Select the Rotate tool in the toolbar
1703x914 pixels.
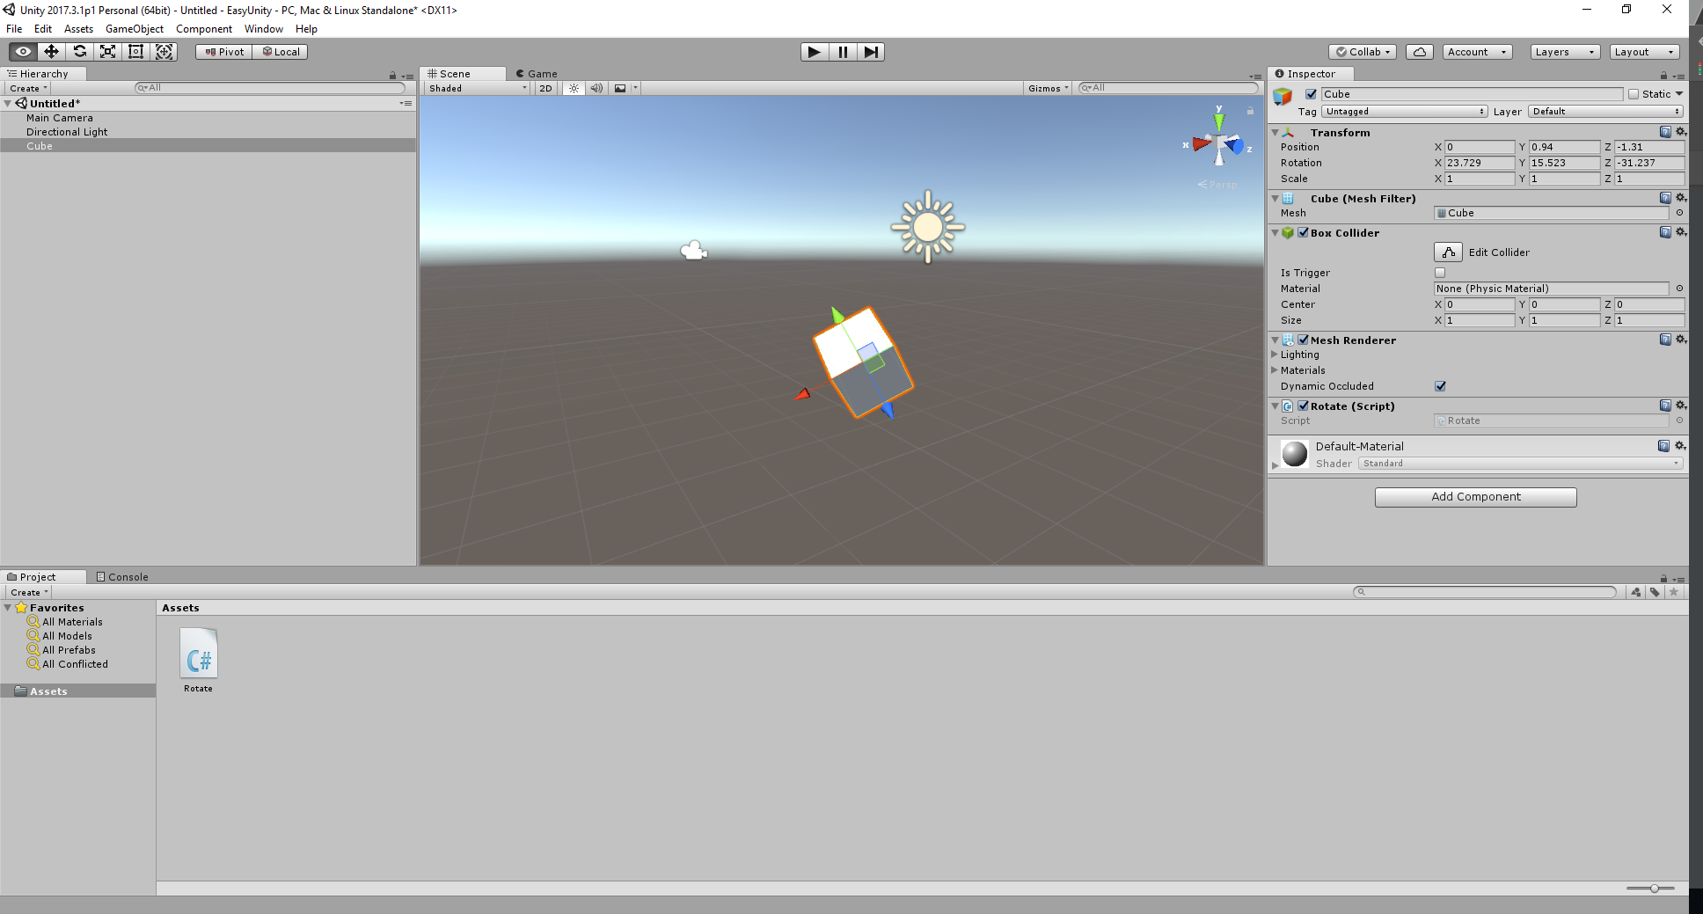tap(80, 52)
